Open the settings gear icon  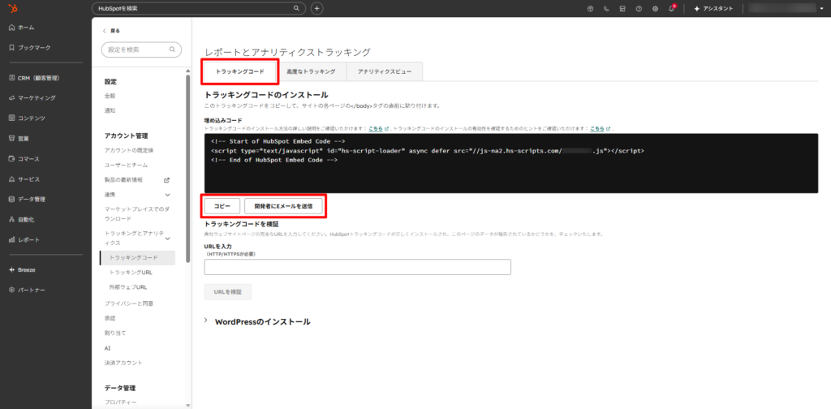(x=656, y=8)
